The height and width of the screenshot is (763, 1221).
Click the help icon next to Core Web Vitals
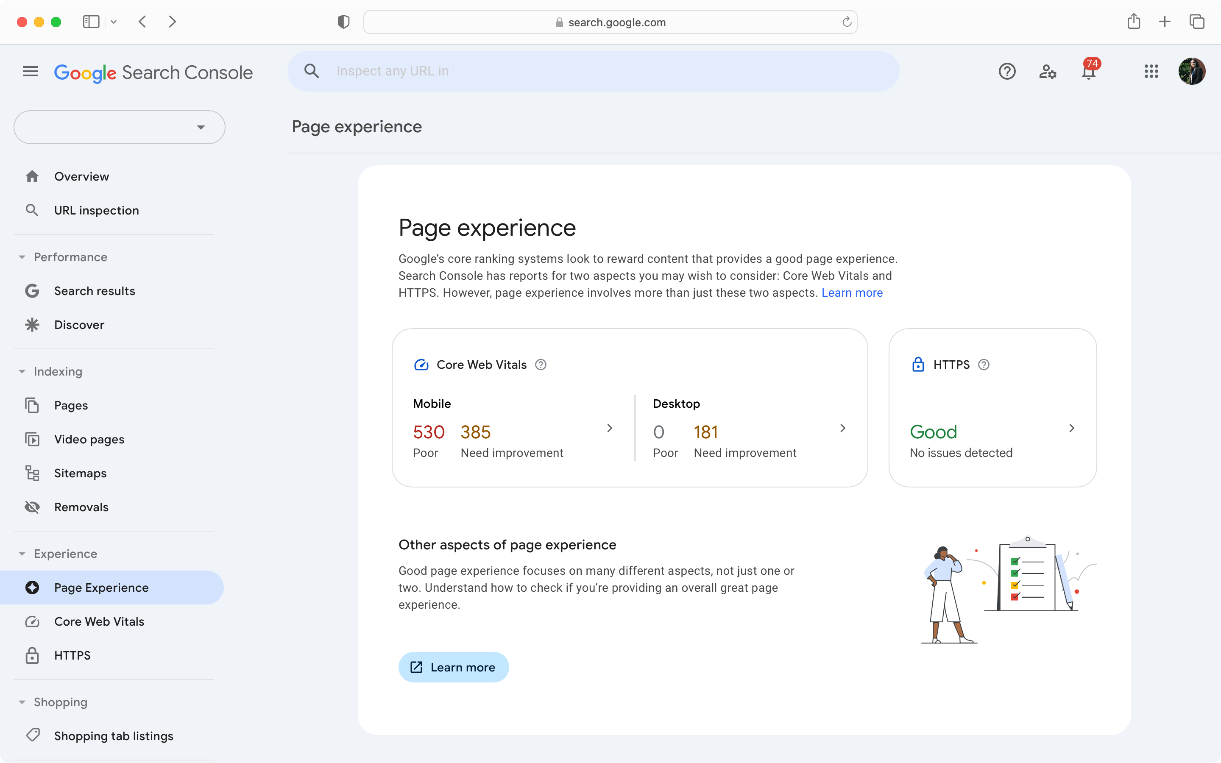point(541,364)
